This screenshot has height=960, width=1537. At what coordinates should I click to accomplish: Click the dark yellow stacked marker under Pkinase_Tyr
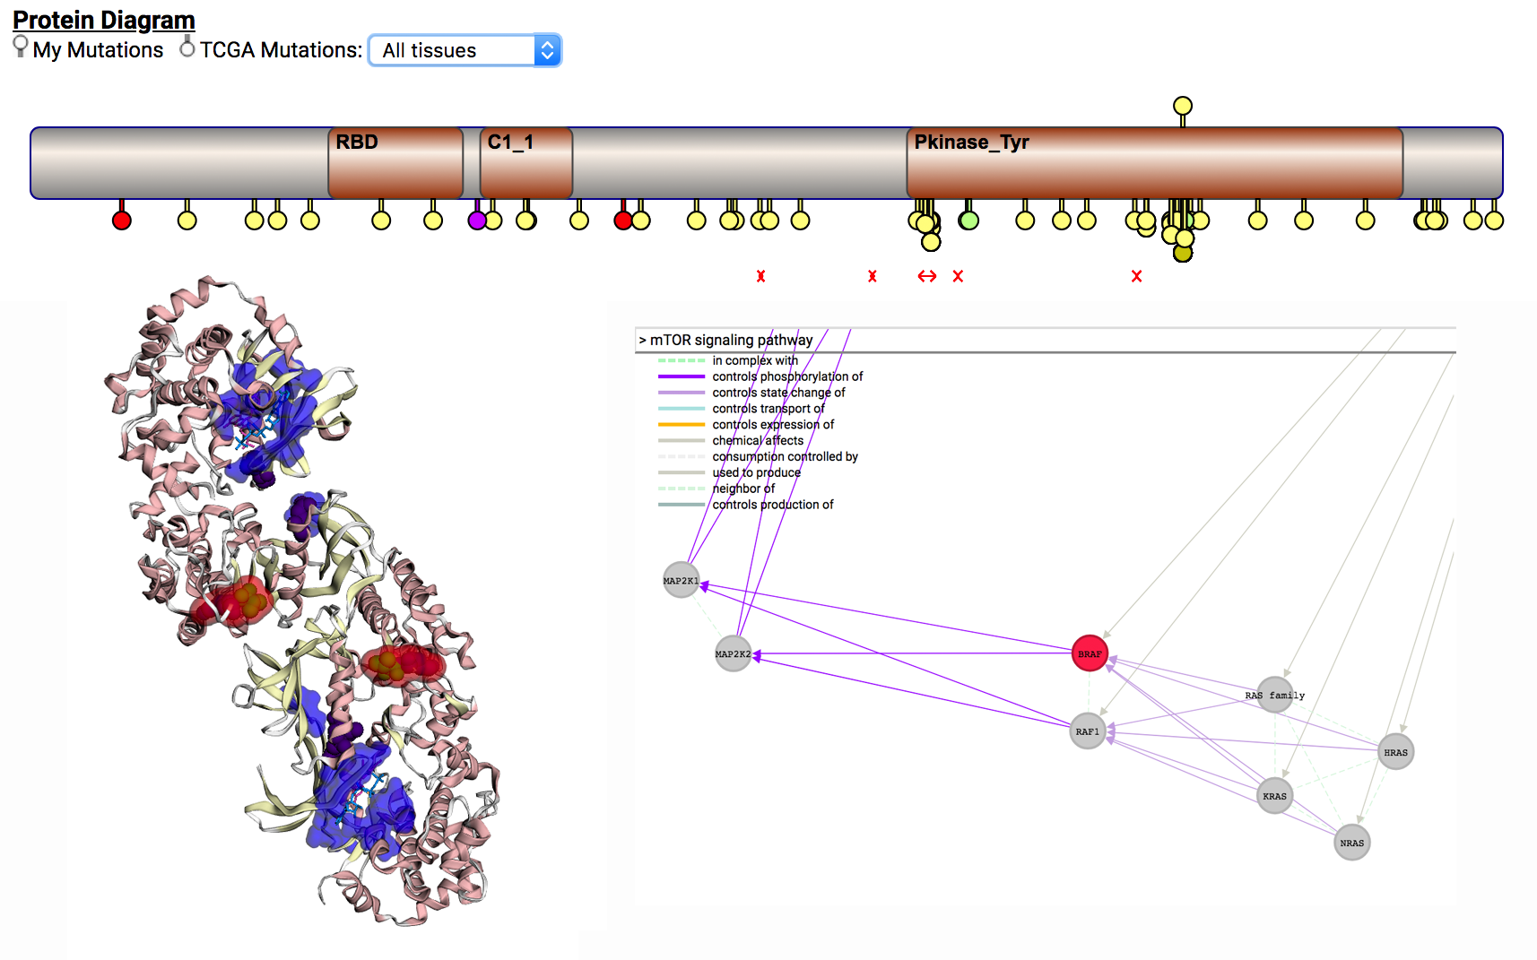pos(1183,254)
